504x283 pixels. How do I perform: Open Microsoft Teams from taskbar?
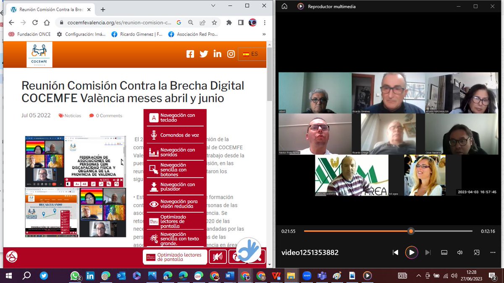click(x=322, y=275)
